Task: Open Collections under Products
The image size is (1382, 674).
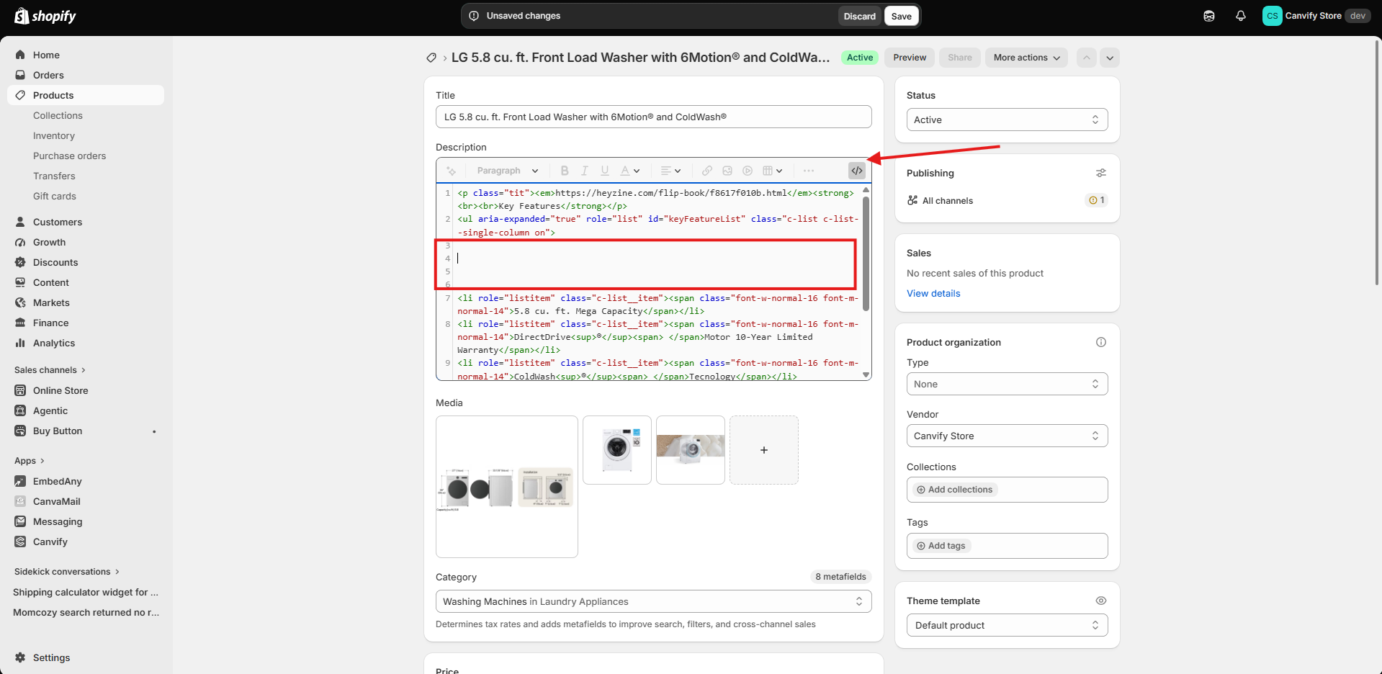Action: (58, 115)
